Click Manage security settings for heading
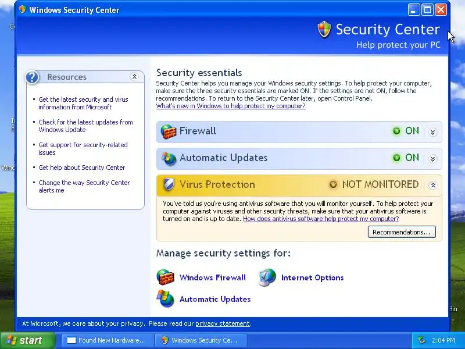 223,253
